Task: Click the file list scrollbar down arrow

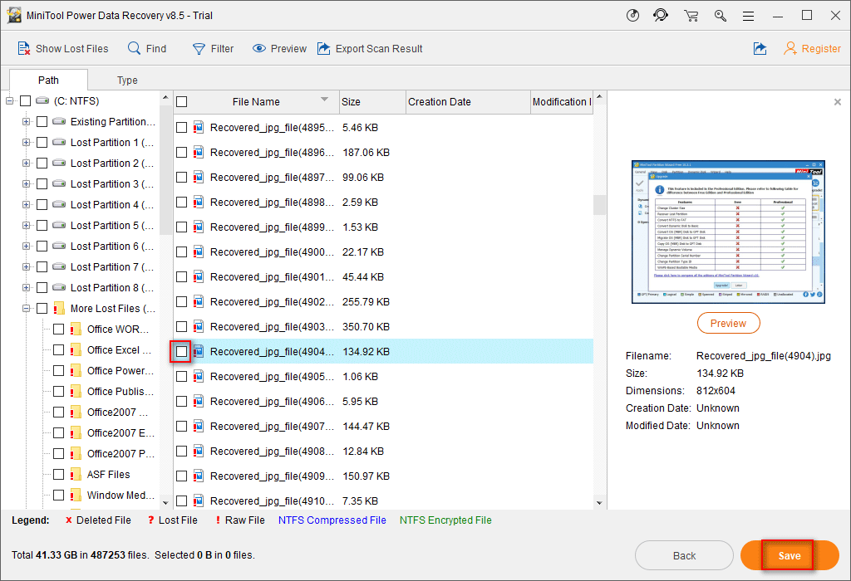Action: coord(599,503)
